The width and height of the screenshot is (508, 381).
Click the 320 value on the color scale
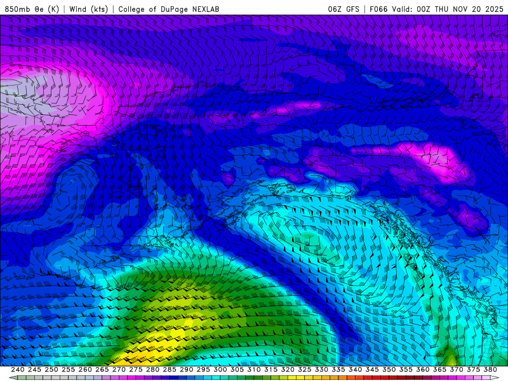pyautogui.click(x=288, y=370)
